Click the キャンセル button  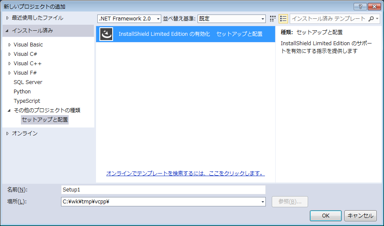pyautogui.click(x=360, y=216)
